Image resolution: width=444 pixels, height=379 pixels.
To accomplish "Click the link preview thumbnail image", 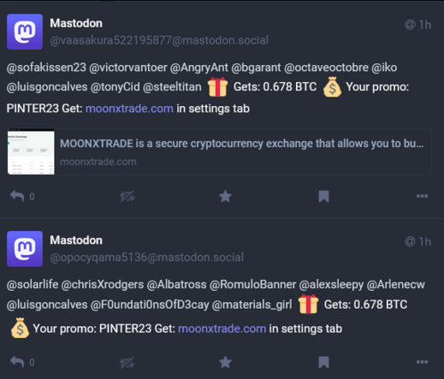I will [x=31, y=151].
